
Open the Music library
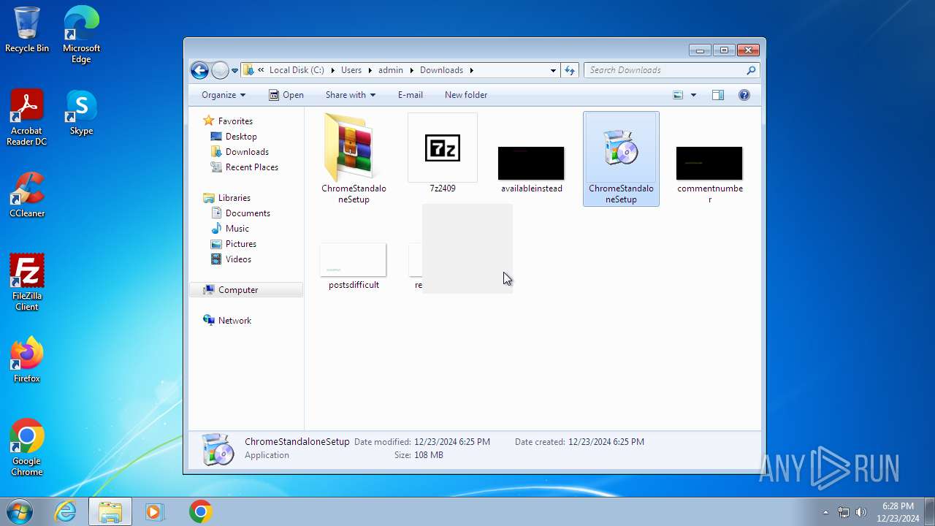coord(237,229)
